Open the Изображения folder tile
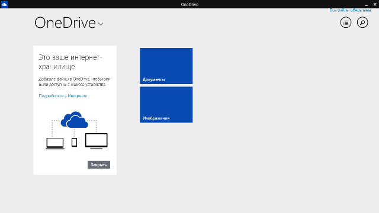The image size is (379, 213). pyautogui.click(x=166, y=105)
